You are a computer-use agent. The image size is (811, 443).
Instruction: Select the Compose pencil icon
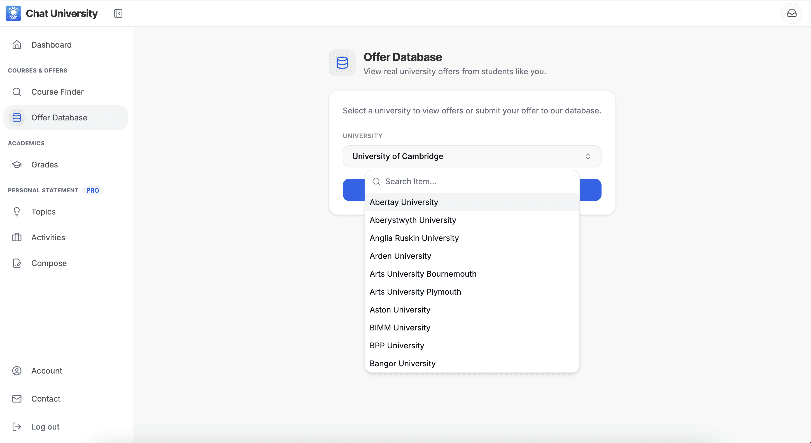(x=17, y=263)
